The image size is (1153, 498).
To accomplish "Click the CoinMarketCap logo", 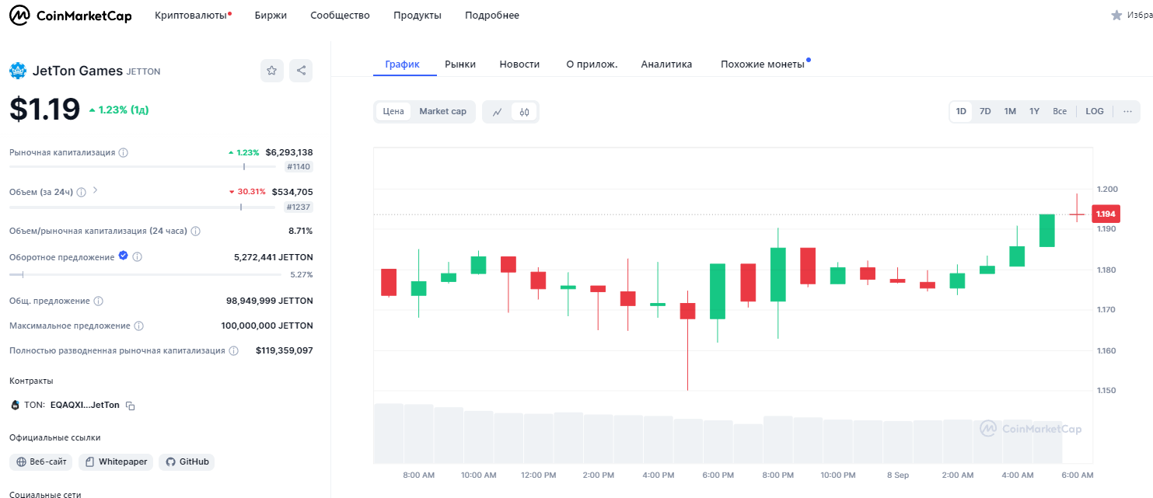I will (71, 16).
